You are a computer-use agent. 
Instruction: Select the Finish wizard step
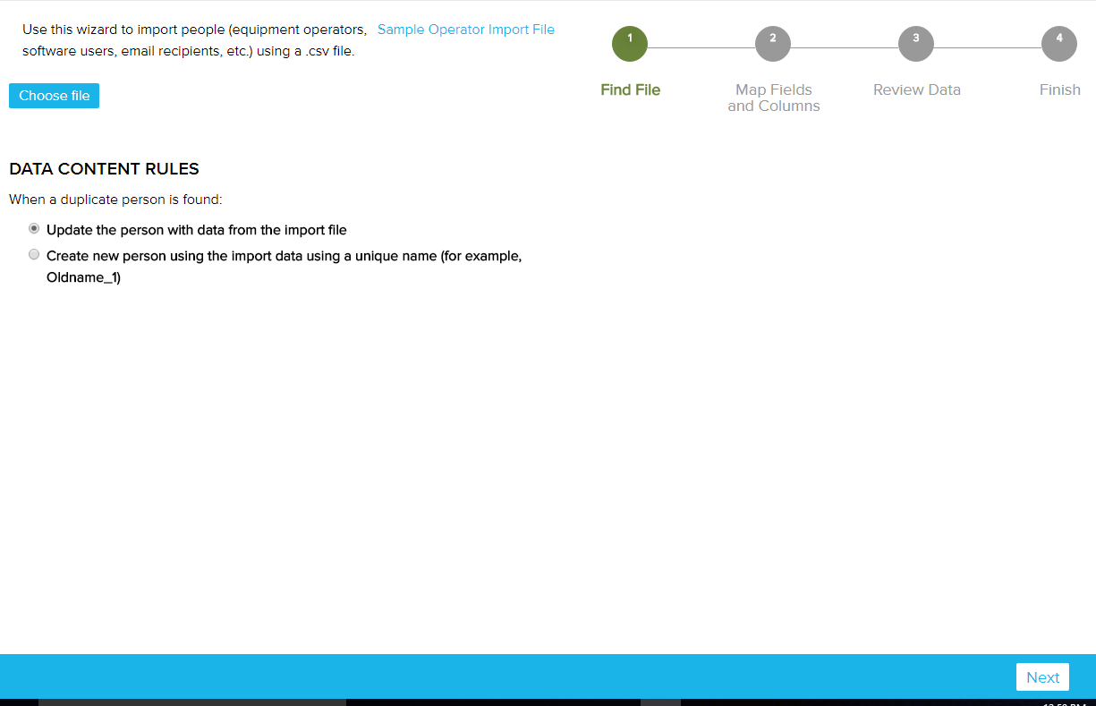1059,89
